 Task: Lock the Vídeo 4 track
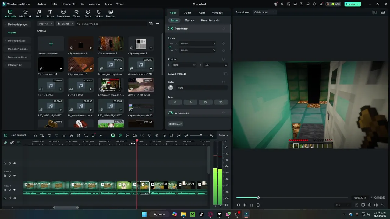click(5, 176)
